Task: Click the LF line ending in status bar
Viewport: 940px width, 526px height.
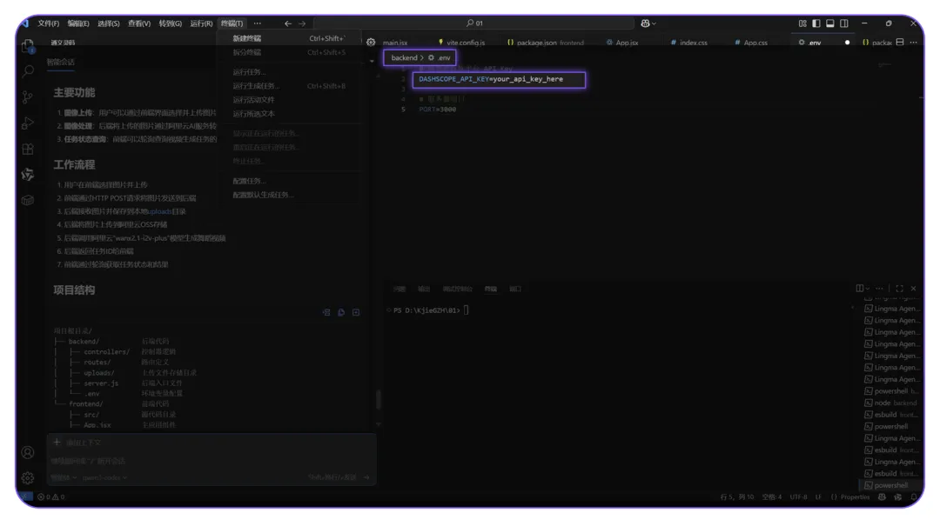Action: click(817, 496)
